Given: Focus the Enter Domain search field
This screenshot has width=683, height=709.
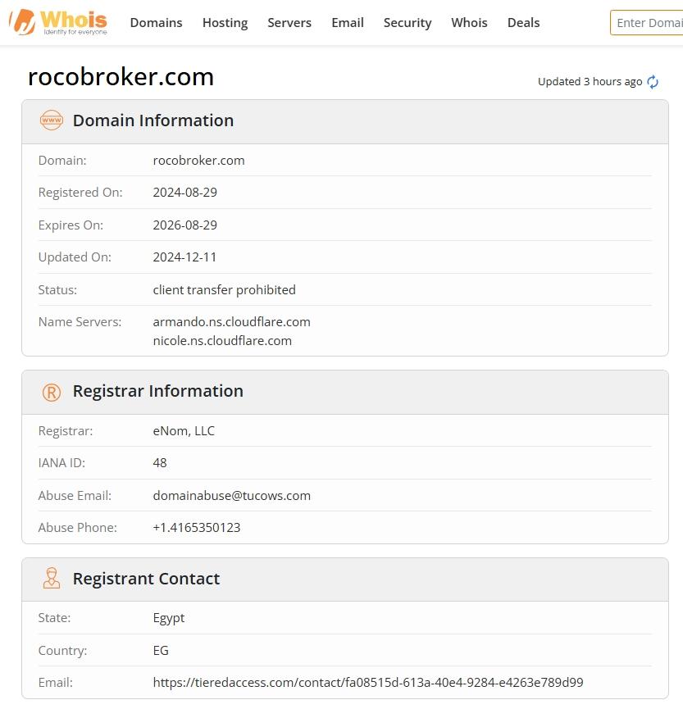Looking at the screenshot, I should click(x=647, y=23).
